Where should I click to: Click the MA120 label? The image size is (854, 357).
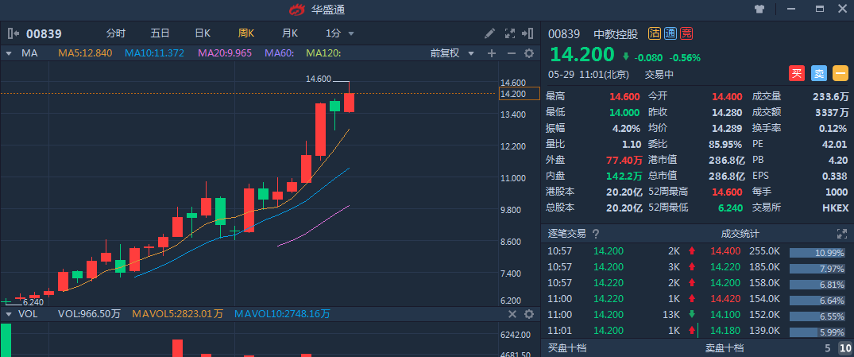click(323, 52)
